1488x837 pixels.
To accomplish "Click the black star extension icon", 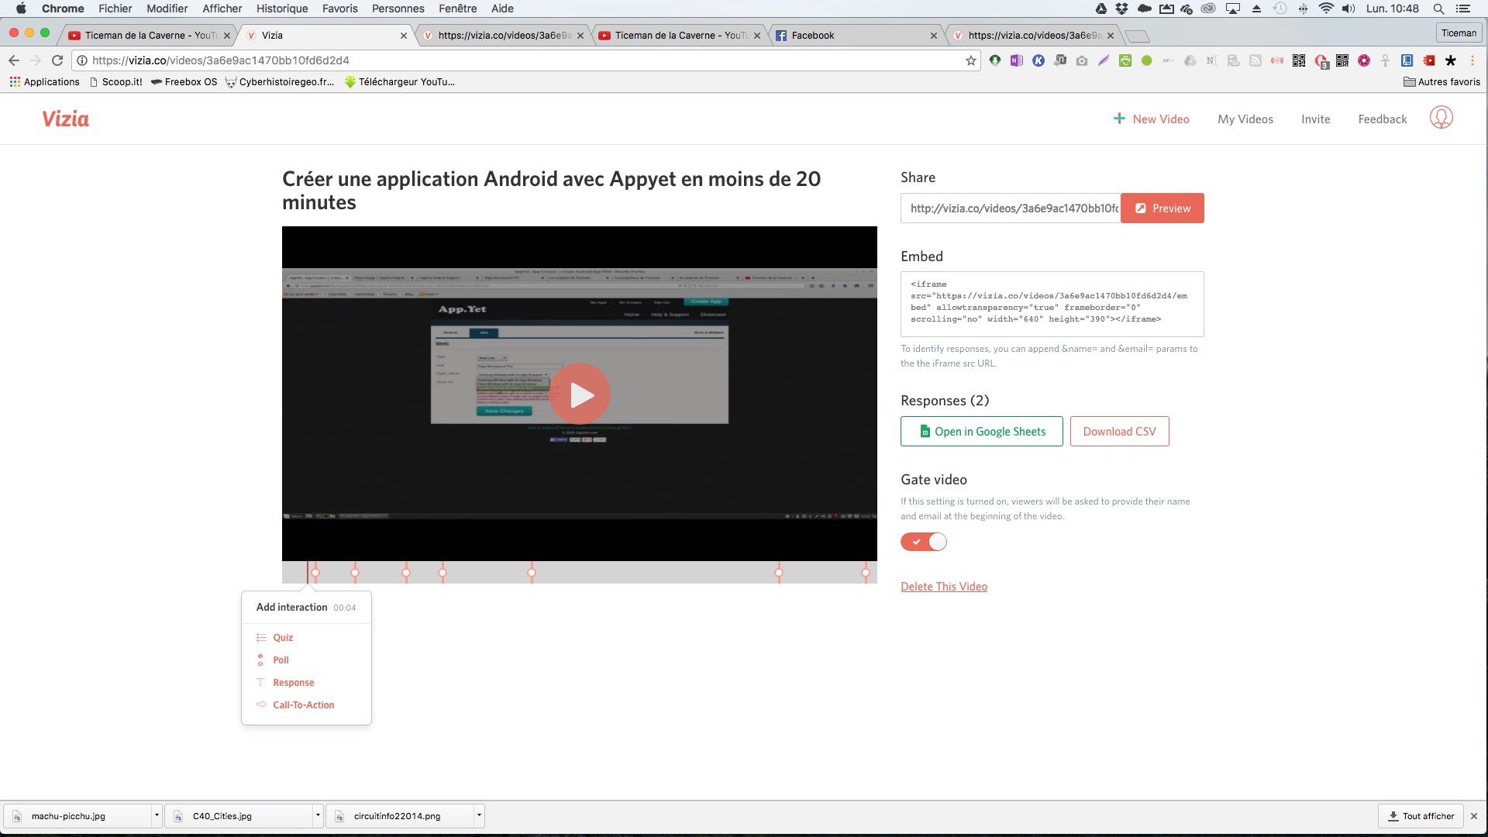I will click(x=1451, y=60).
